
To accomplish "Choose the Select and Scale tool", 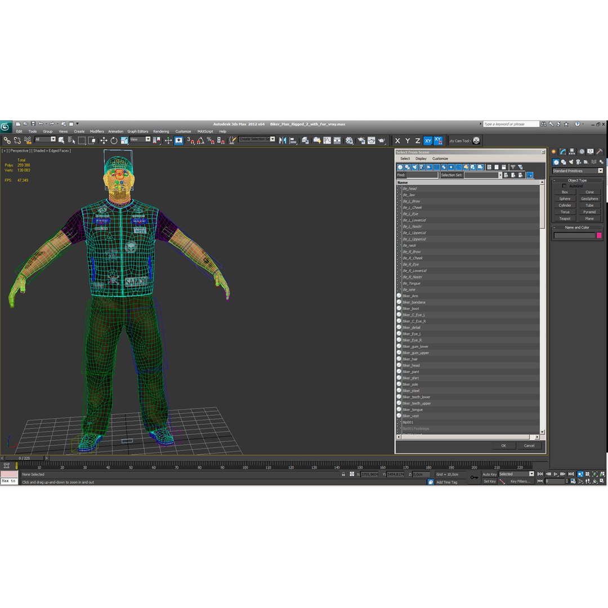I will click(x=124, y=140).
